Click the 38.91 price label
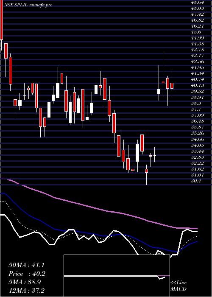Screen dimensions: 212x297 (x=198, y=97)
